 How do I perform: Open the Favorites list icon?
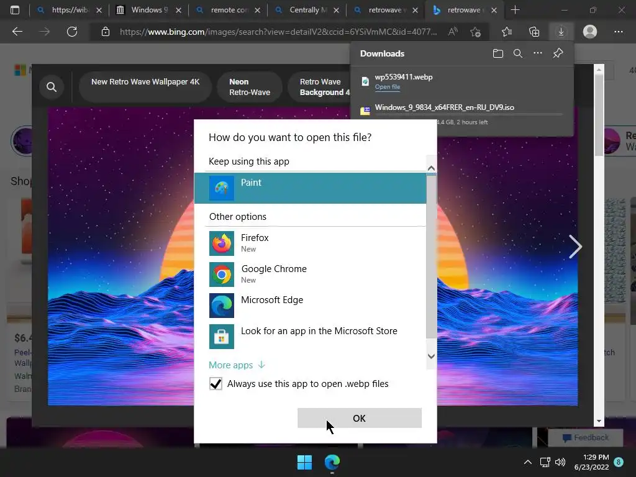(x=507, y=32)
